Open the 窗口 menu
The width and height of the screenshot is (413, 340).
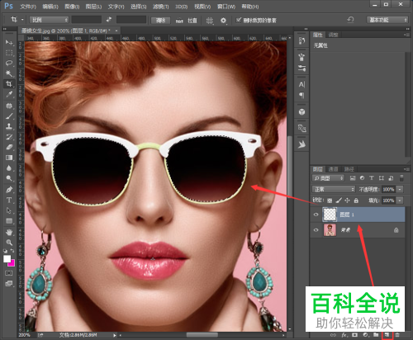point(226,7)
